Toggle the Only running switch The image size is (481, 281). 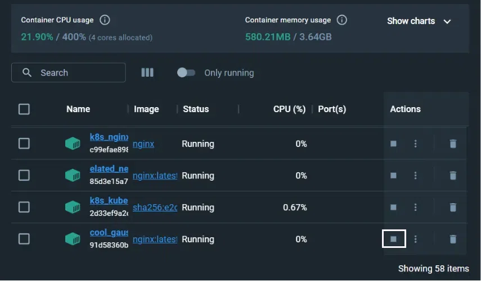(186, 72)
